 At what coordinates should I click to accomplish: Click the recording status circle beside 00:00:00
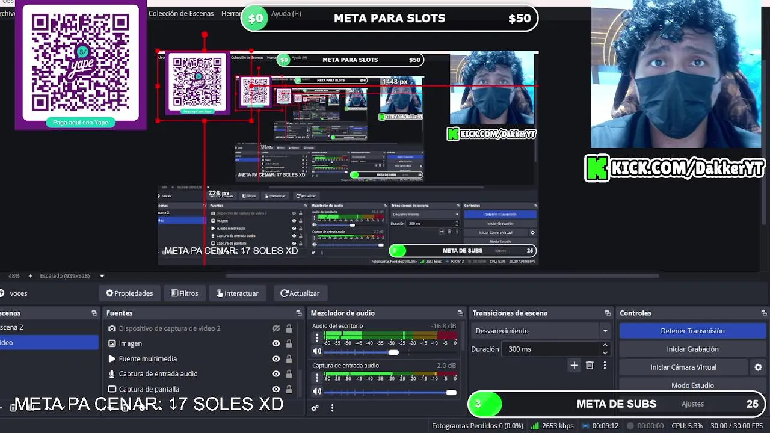[630, 426]
